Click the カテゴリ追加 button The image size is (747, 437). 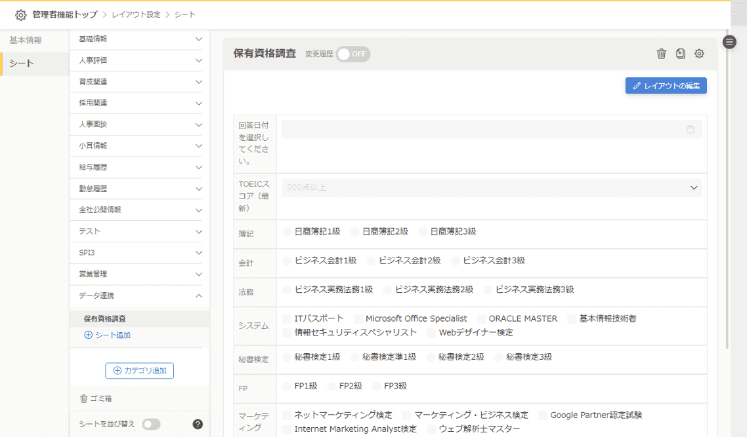pyautogui.click(x=139, y=370)
